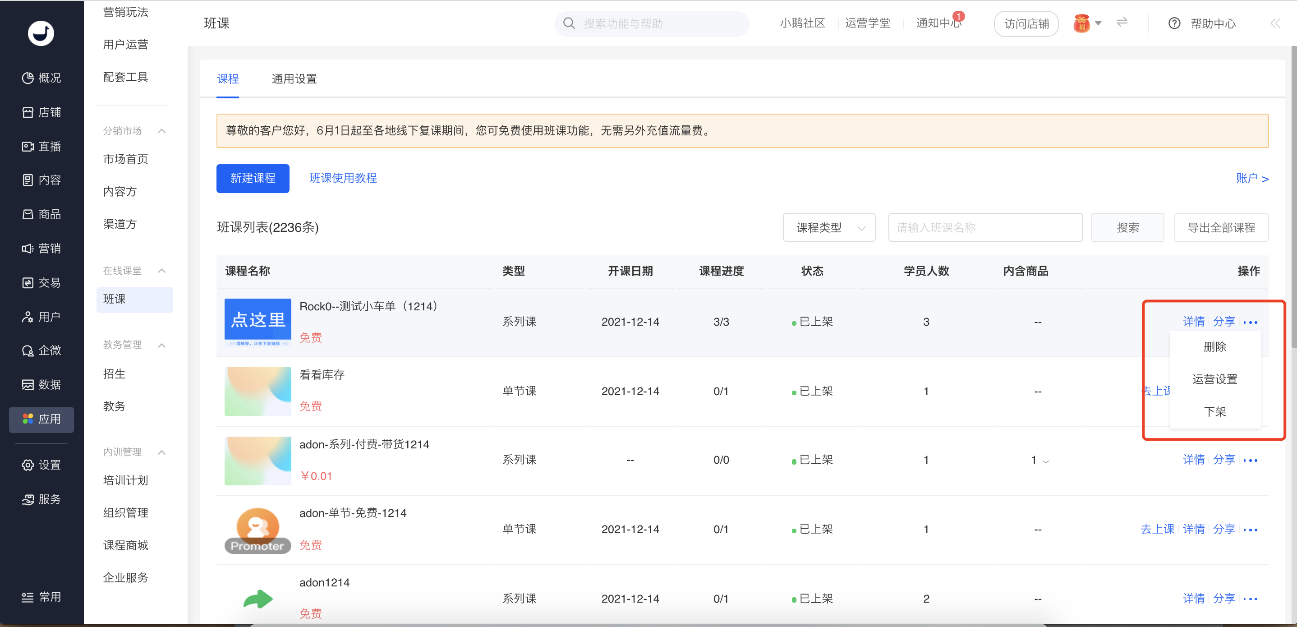Open the 课程类型 dropdown filter
Screen dimensions: 1297x627
click(x=828, y=228)
